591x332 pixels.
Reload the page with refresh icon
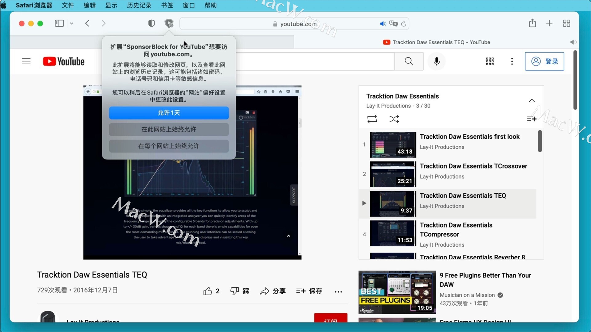404,24
